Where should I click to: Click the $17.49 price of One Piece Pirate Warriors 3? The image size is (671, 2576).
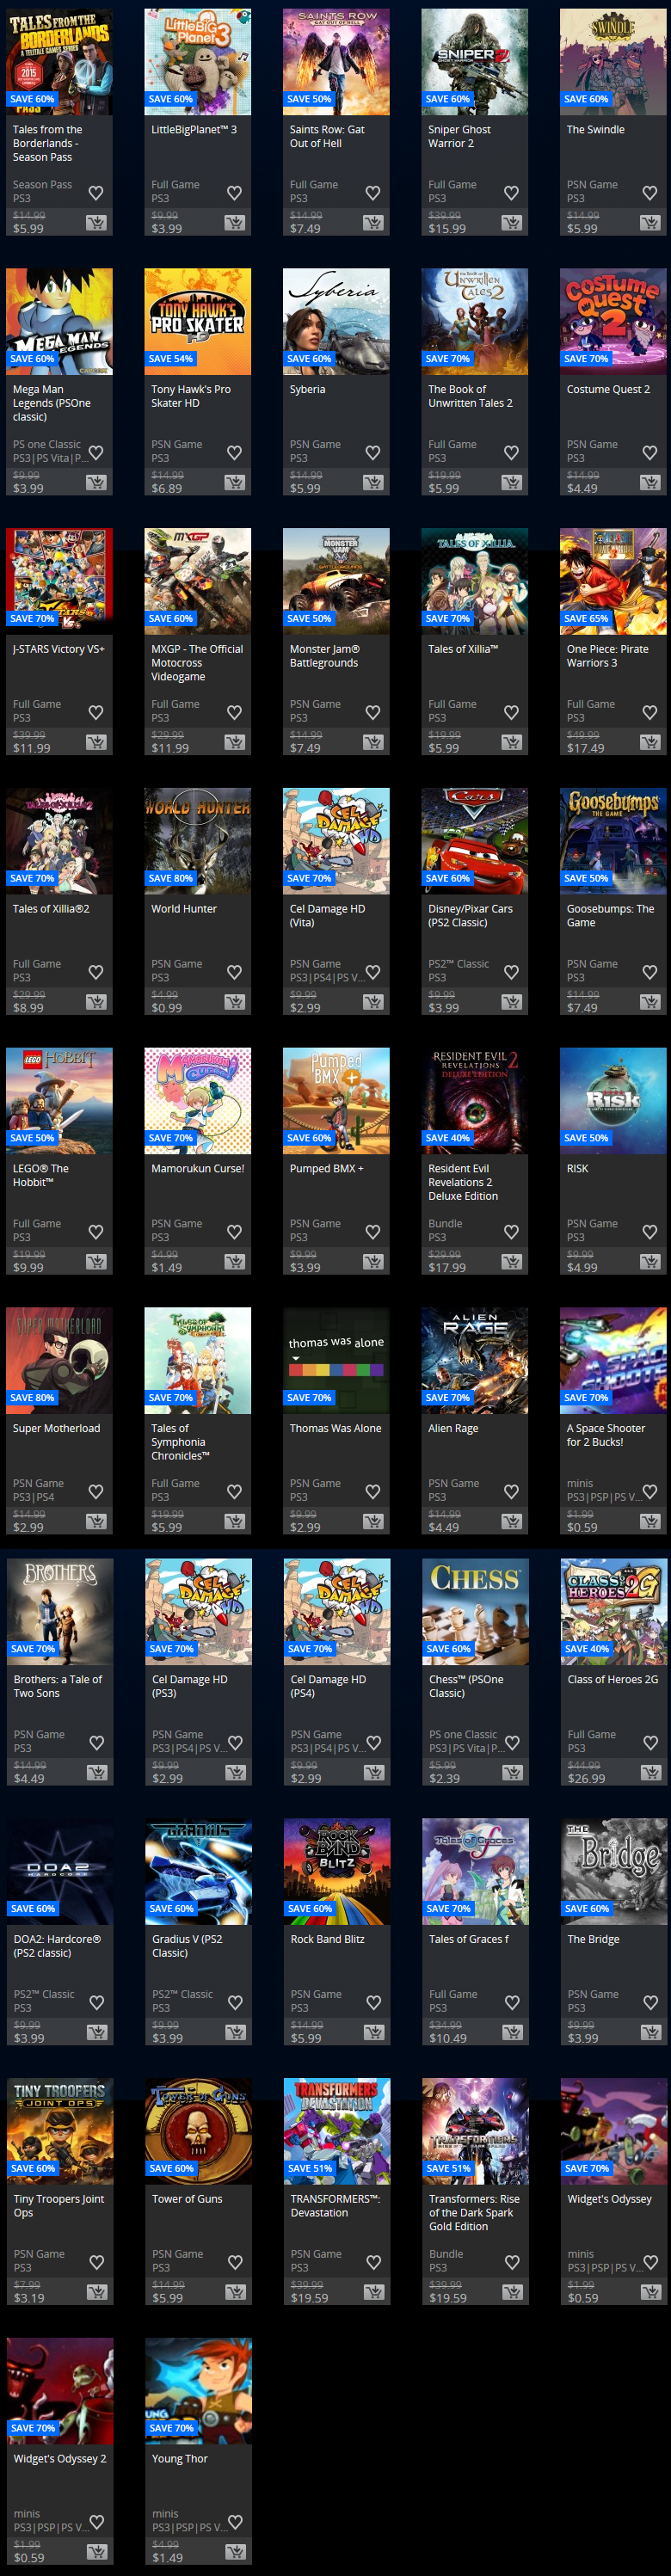[x=585, y=748]
